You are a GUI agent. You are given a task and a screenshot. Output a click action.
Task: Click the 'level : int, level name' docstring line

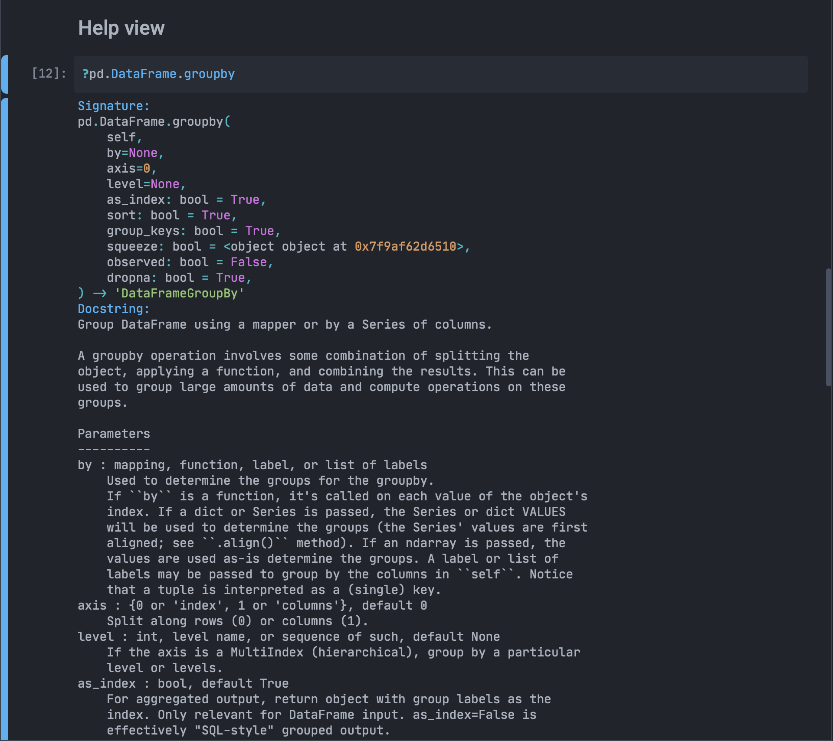coord(289,637)
